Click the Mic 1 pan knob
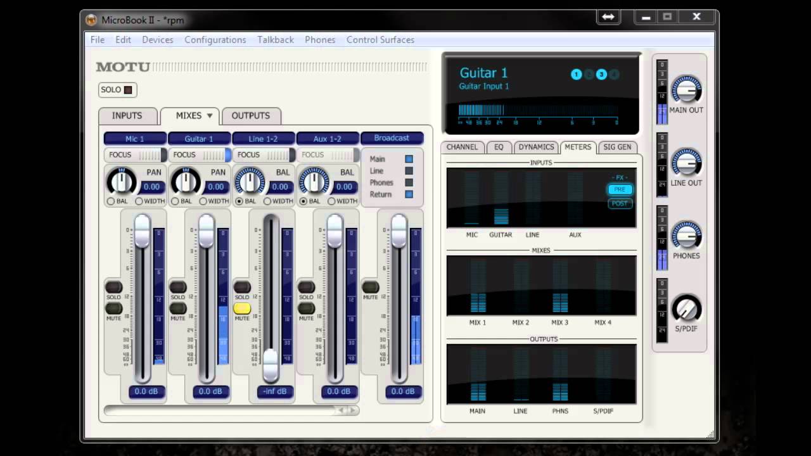 [122, 181]
